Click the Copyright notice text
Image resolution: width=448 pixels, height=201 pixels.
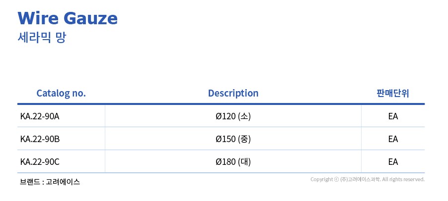[368, 179]
